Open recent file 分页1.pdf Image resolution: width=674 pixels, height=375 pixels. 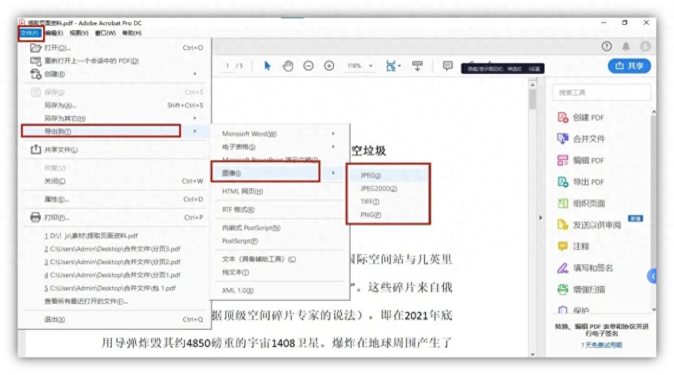point(112,275)
